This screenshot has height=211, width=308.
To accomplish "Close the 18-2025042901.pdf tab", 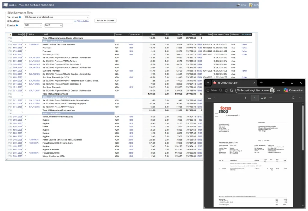I will (254, 83).
